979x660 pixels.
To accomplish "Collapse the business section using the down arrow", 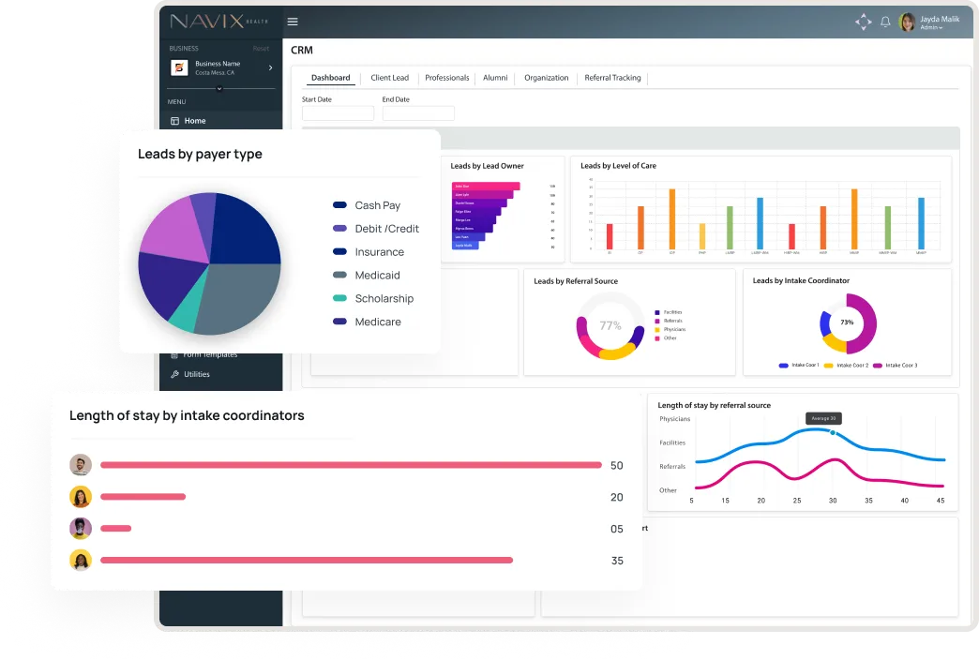I will (219, 88).
